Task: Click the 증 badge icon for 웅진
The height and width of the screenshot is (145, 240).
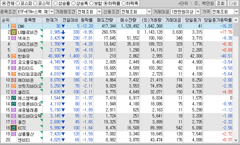Action: click(14, 122)
